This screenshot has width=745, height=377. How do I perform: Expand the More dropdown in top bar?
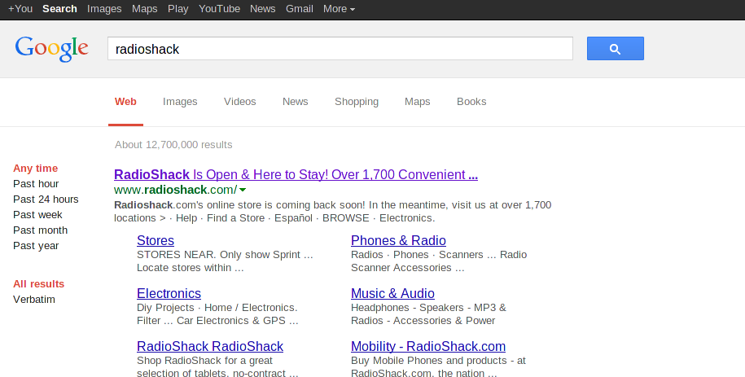[x=339, y=9]
